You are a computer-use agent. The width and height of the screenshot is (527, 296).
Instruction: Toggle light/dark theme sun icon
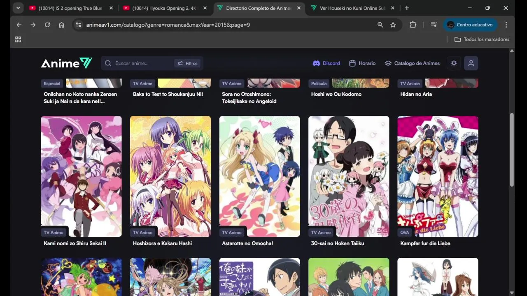(454, 63)
